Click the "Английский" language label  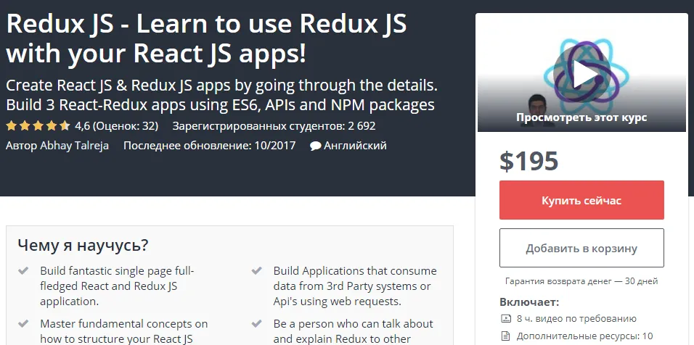(355, 145)
